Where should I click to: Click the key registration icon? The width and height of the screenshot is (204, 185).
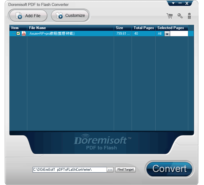(180, 16)
